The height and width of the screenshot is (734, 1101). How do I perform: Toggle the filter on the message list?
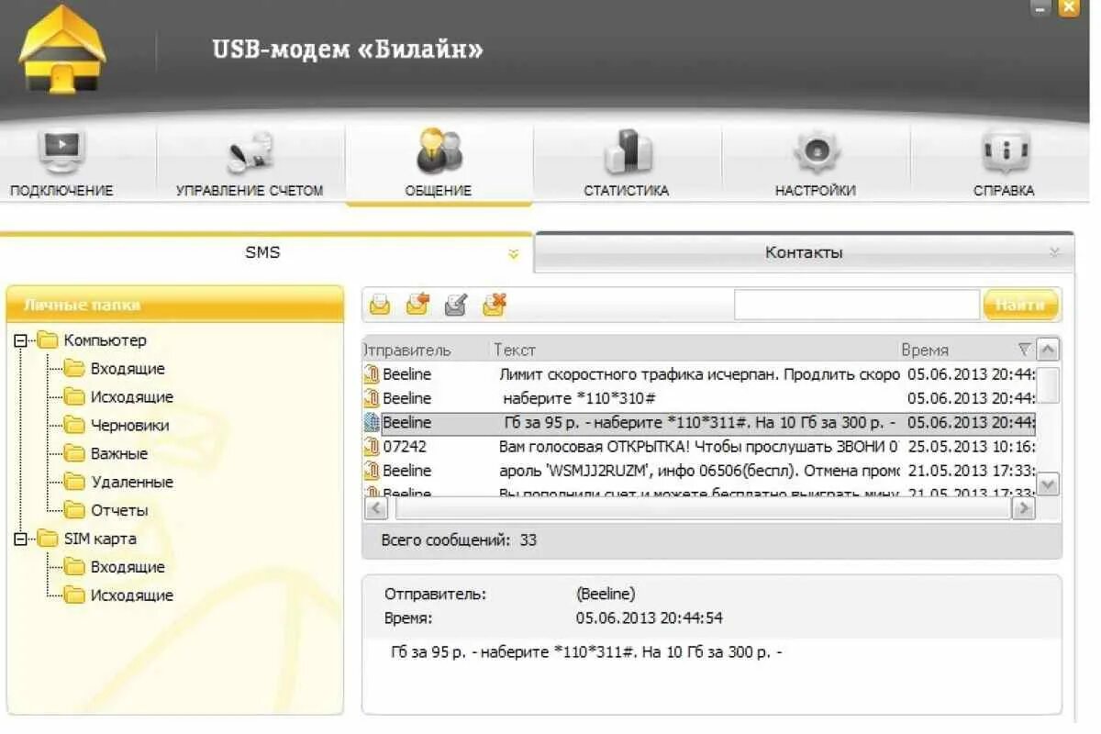click(x=1025, y=350)
